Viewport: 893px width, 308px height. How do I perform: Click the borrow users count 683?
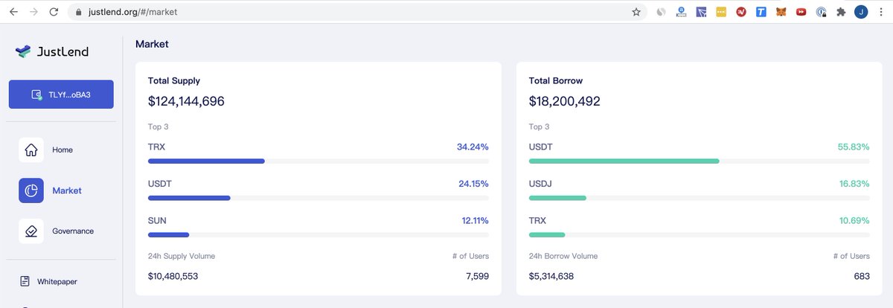(862, 276)
